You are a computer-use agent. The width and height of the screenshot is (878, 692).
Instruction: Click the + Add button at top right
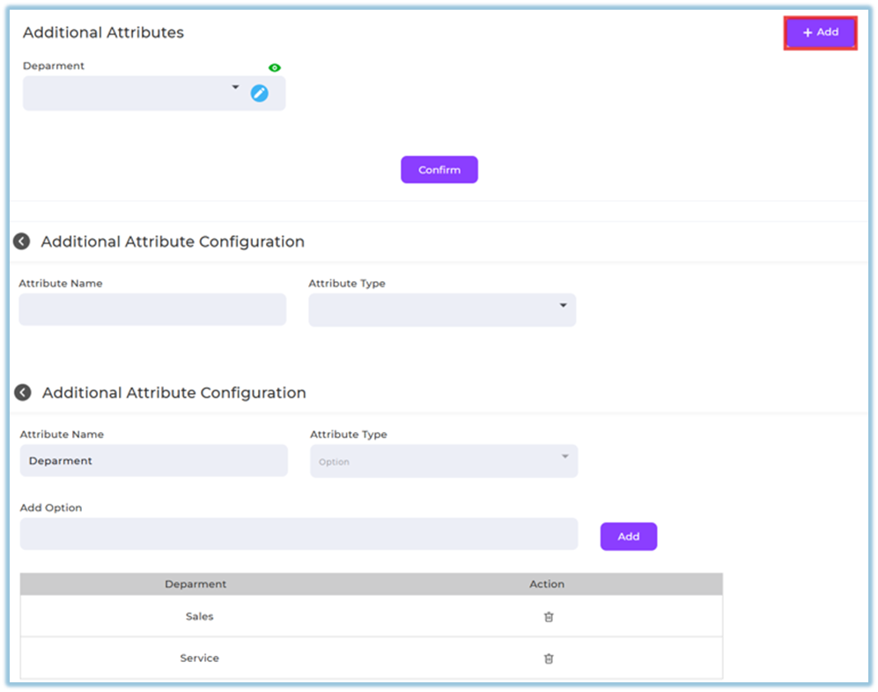[820, 33]
